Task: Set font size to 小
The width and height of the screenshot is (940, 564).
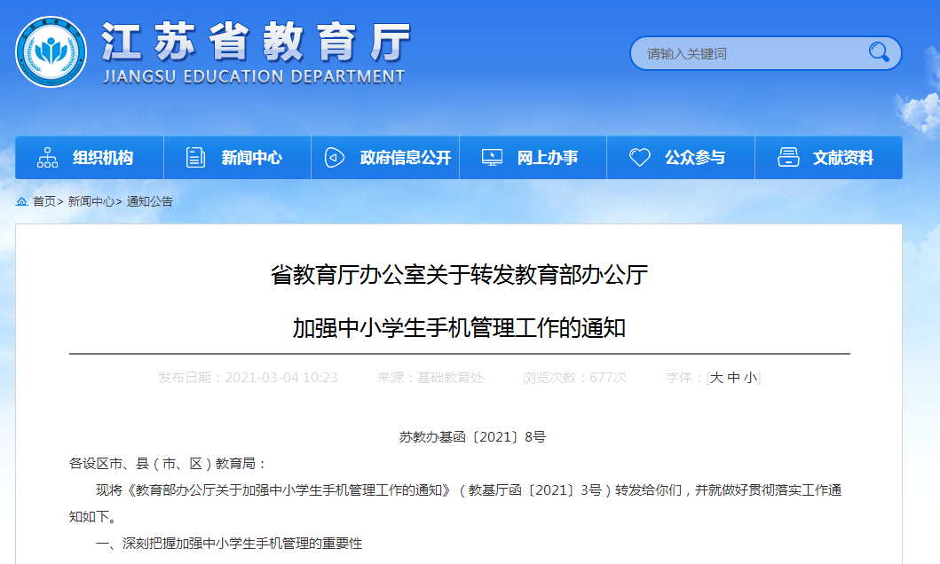Action: pyautogui.click(x=750, y=378)
